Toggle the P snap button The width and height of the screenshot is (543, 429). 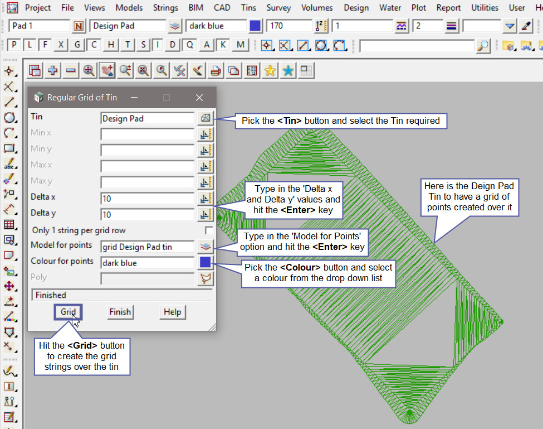pos(14,45)
